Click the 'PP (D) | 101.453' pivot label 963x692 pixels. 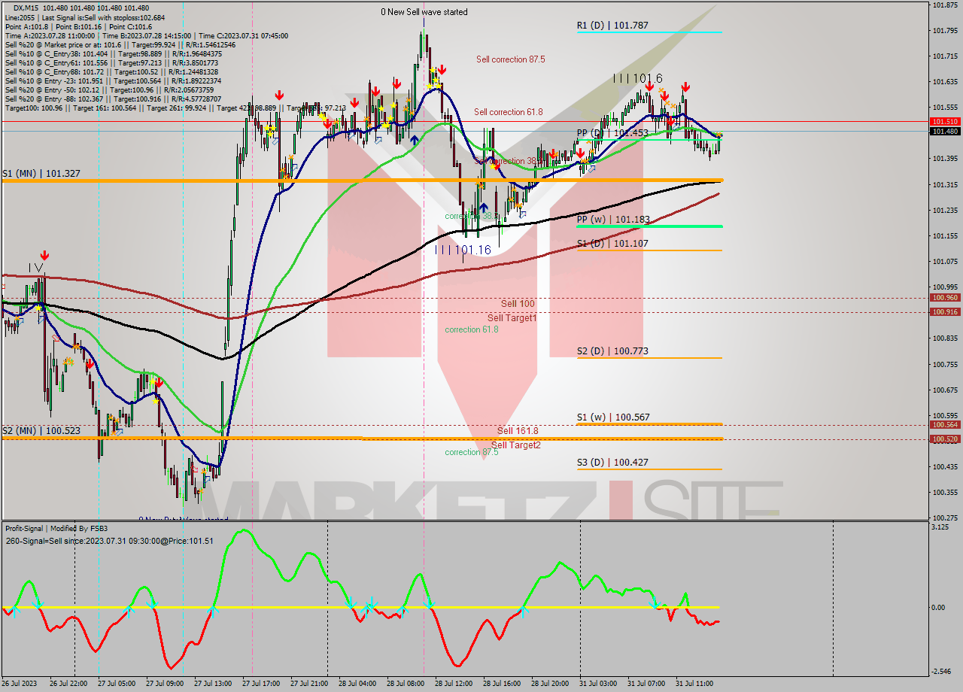[x=612, y=133]
